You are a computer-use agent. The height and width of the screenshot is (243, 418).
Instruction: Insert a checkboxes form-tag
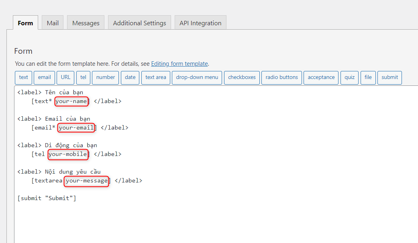click(x=242, y=77)
